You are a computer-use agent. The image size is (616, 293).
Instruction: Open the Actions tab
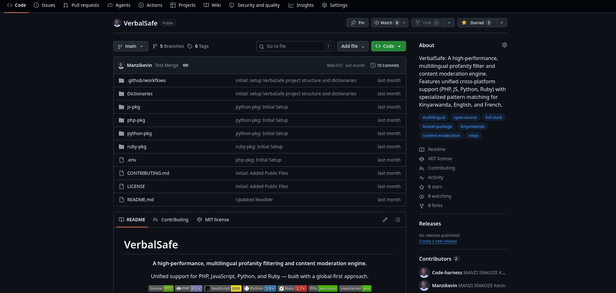click(x=150, y=5)
